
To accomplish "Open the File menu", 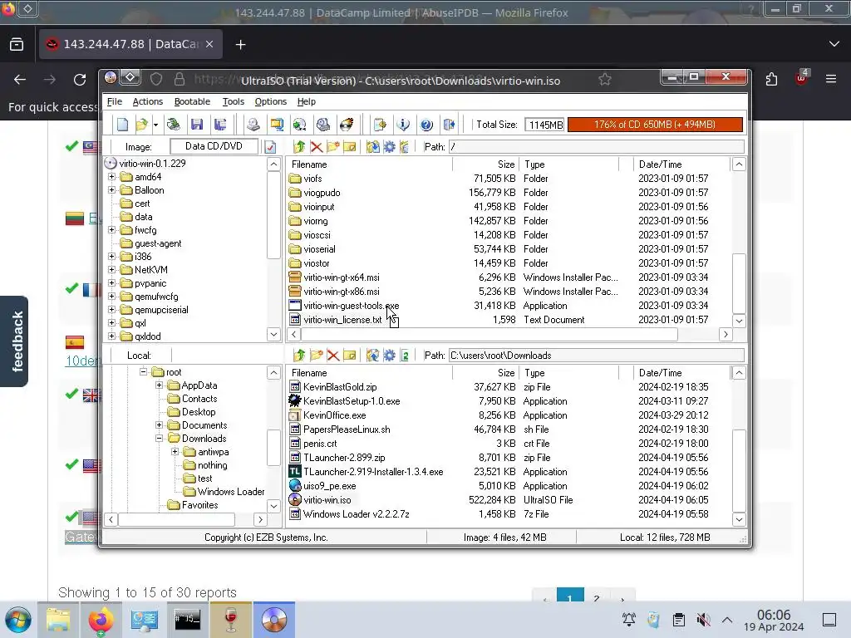I will 115,101.
